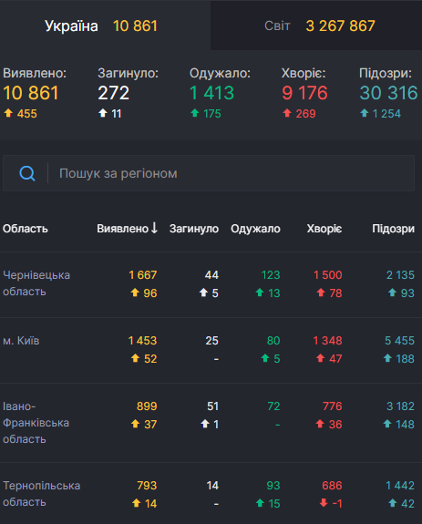Sort table by Загинуло column
Viewport: 422px width, 524px height.
point(194,229)
